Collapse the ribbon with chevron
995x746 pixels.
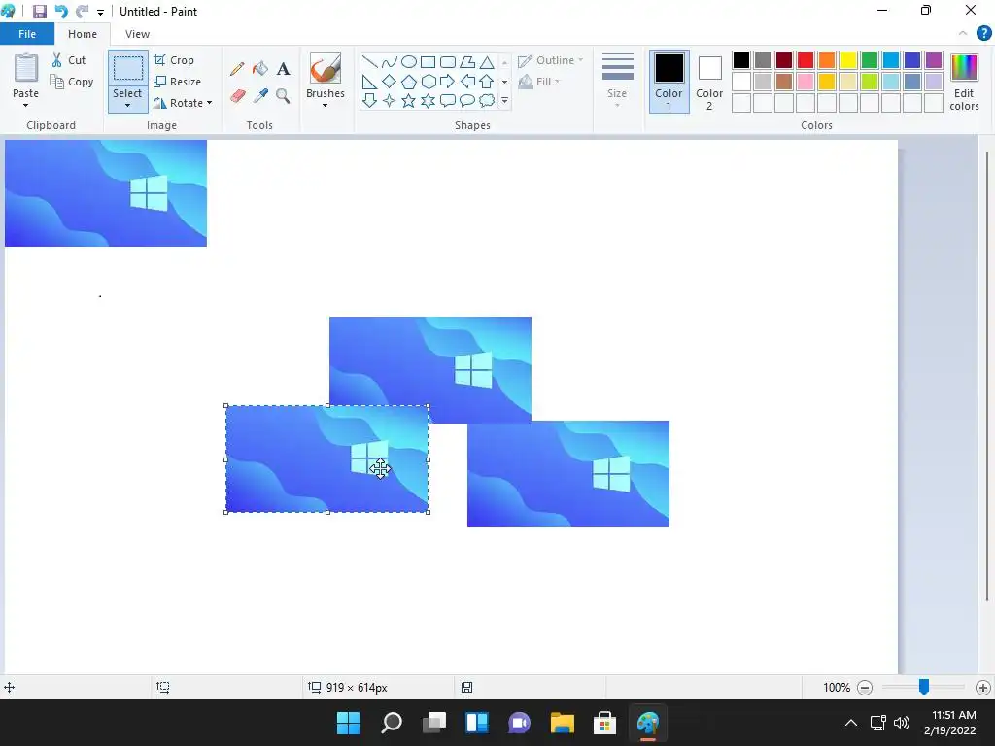coord(963,33)
